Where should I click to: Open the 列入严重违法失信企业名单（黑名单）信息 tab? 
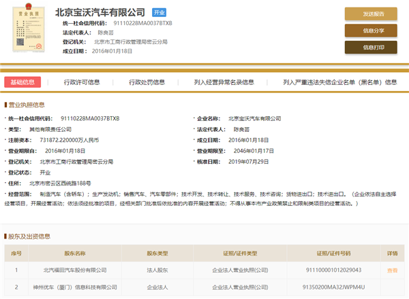[x=340, y=82]
